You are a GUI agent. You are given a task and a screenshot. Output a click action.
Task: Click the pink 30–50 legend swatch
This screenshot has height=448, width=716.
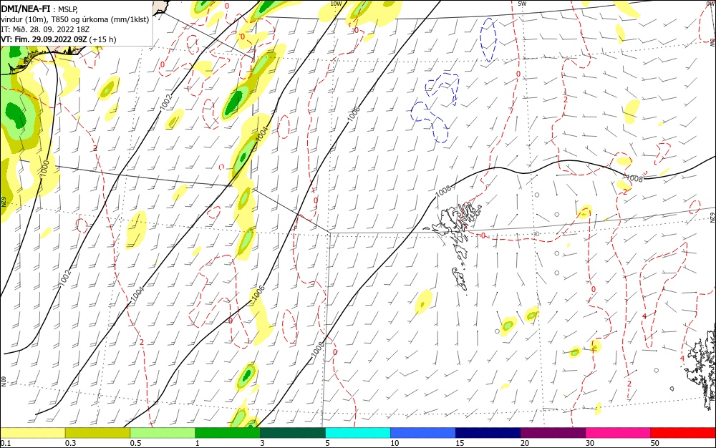click(x=619, y=432)
